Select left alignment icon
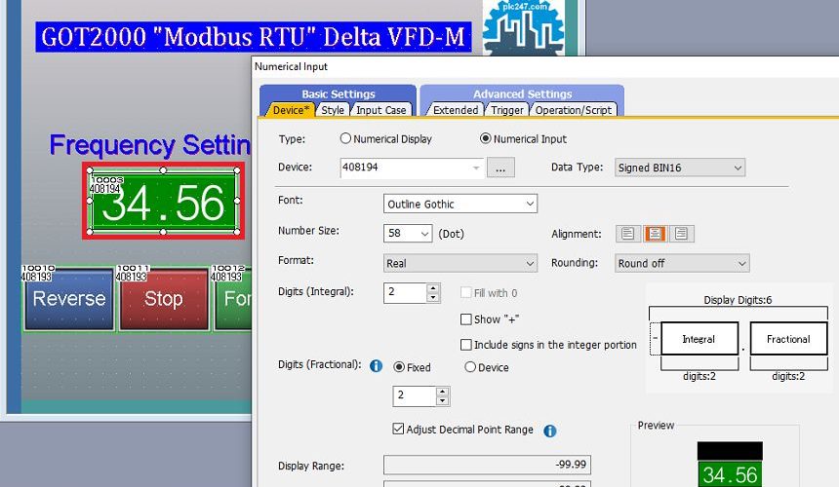This screenshot has height=487, width=839. 628,234
